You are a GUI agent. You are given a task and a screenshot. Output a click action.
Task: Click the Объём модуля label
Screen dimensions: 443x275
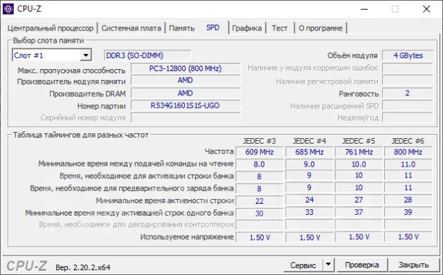point(352,55)
